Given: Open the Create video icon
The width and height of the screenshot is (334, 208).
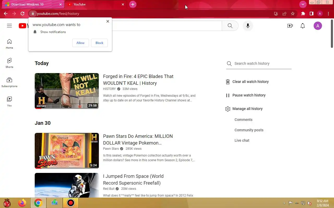Looking at the screenshot, I should point(290,26).
